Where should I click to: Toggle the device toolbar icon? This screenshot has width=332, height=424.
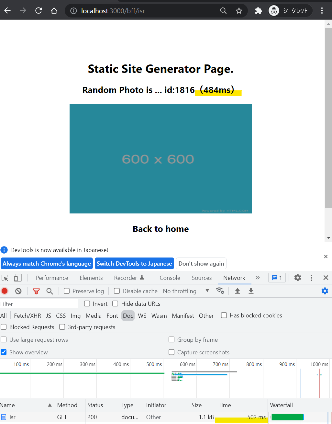click(18, 278)
